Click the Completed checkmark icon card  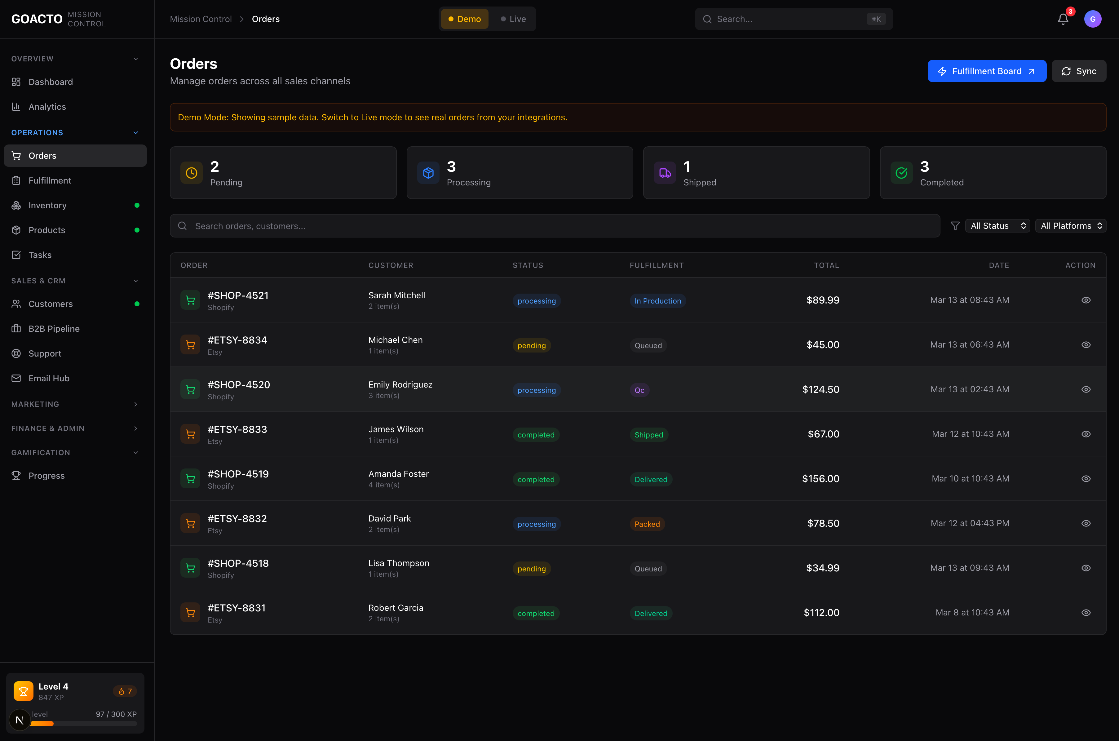pyautogui.click(x=901, y=173)
